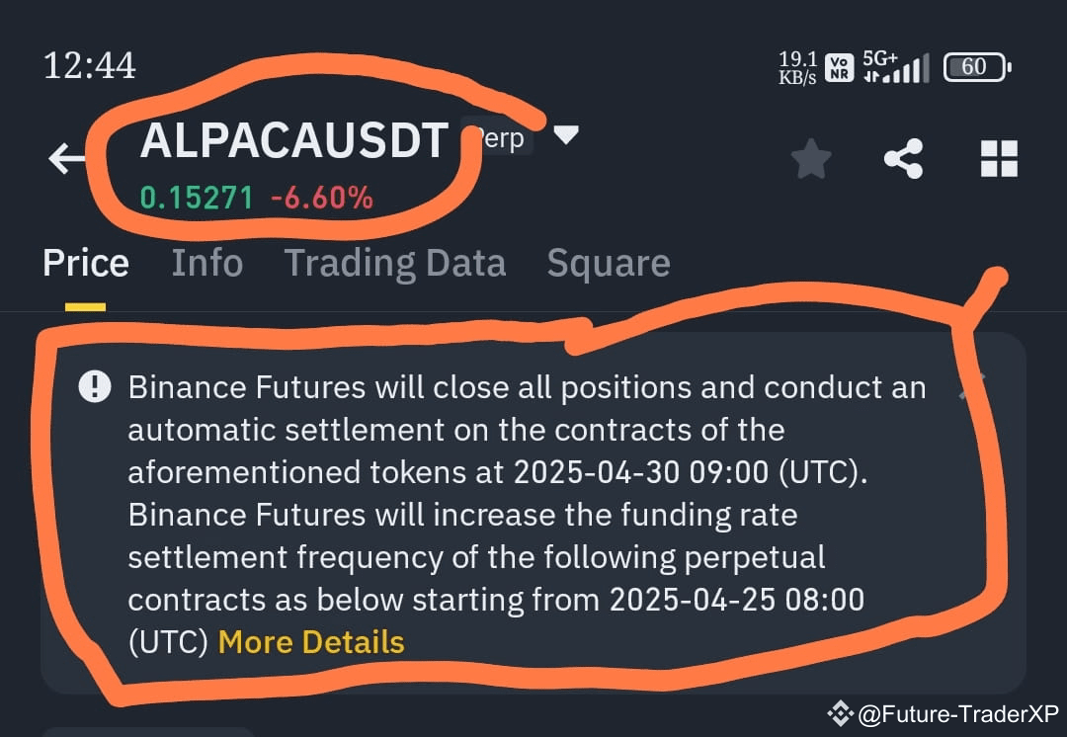Tap the yellow Price tab indicator bar

pyautogui.click(x=86, y=307)
